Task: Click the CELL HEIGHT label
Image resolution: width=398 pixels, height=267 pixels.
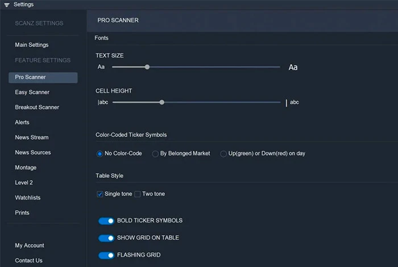Action: coord(114,91)
